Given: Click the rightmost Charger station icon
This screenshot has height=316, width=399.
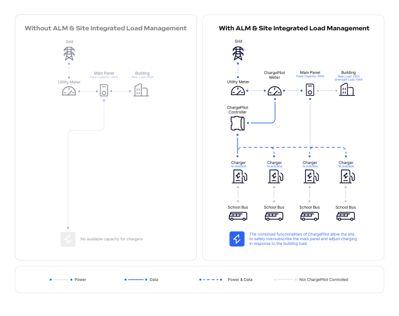Looking at the screenshot, I should 346,177.
